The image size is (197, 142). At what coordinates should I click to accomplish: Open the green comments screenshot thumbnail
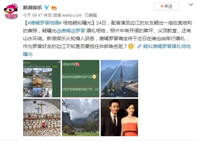click(81, 79)
